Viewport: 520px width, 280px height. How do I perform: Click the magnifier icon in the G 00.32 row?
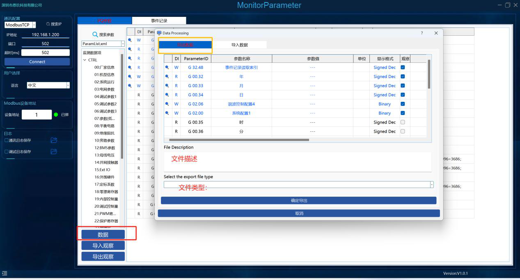click(x=167, y=76)
